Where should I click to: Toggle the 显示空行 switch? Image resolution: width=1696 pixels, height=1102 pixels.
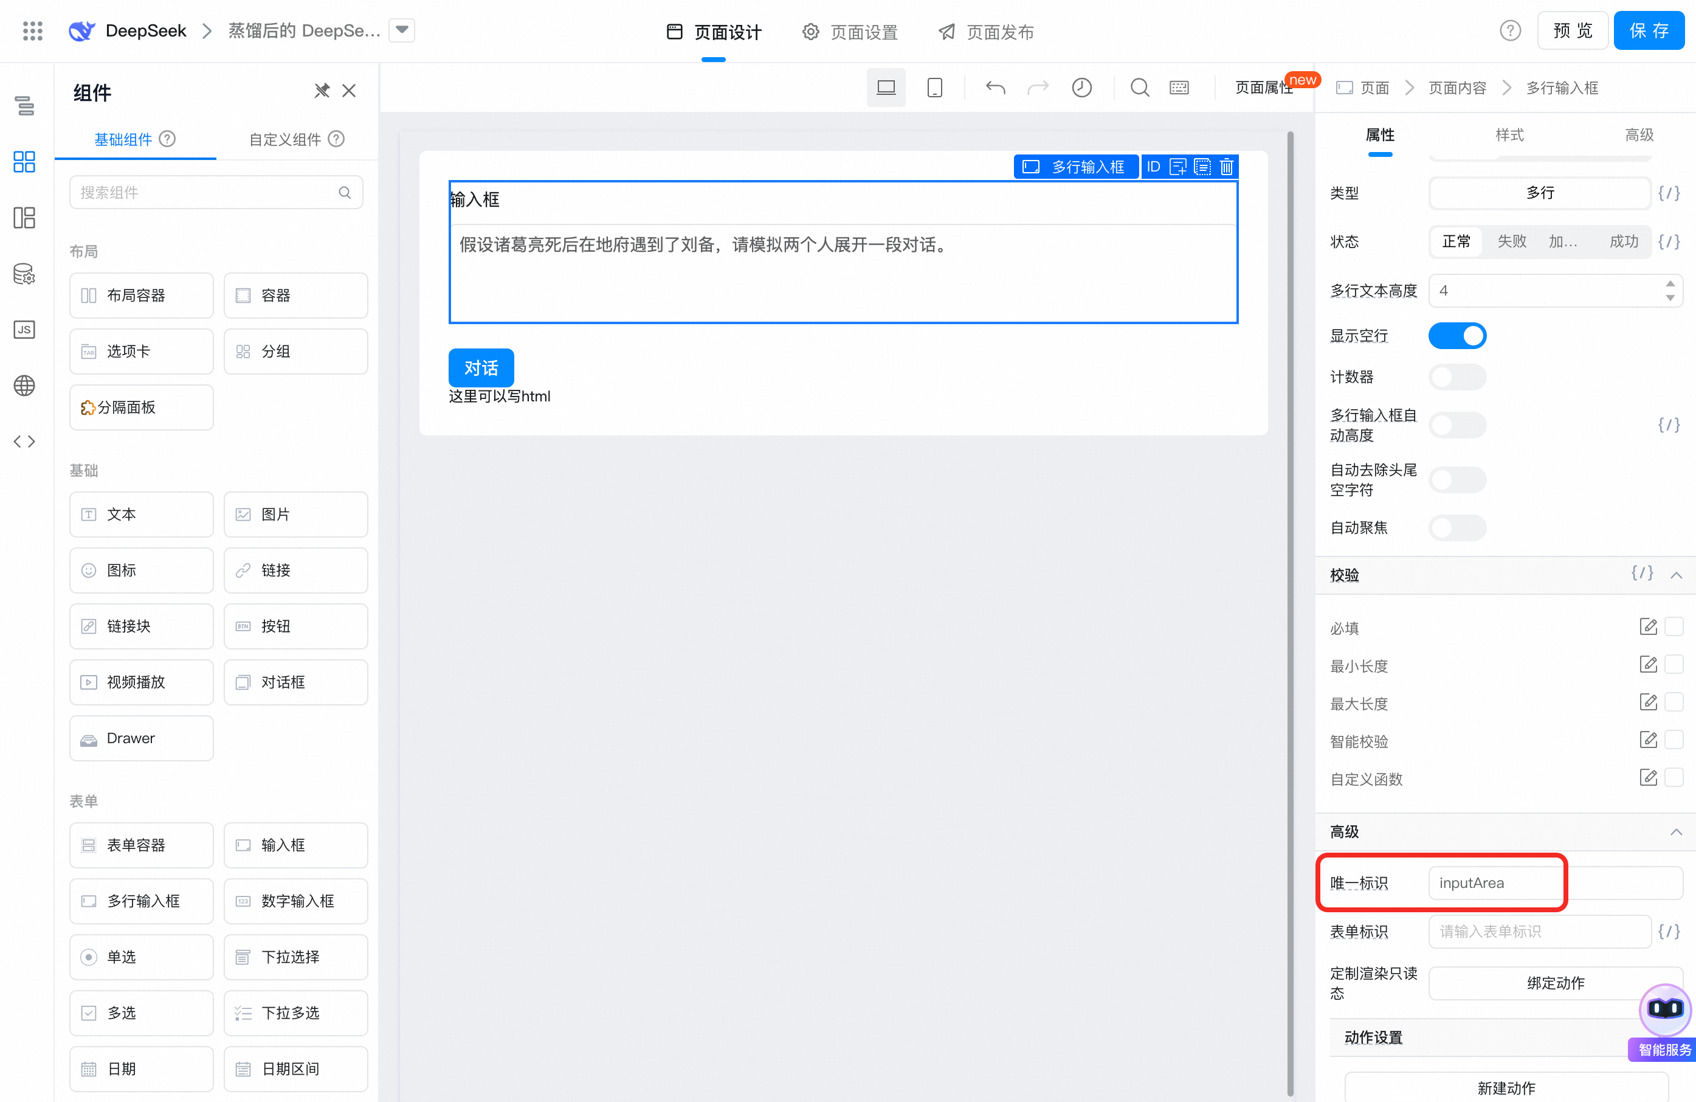pos(1457,335)
